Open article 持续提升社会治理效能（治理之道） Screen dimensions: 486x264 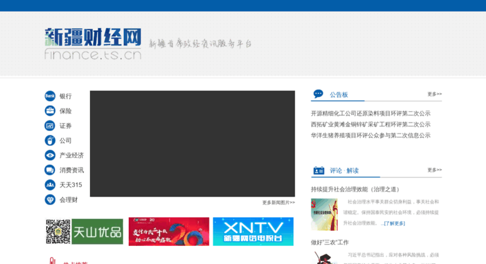tap(356, 189)
